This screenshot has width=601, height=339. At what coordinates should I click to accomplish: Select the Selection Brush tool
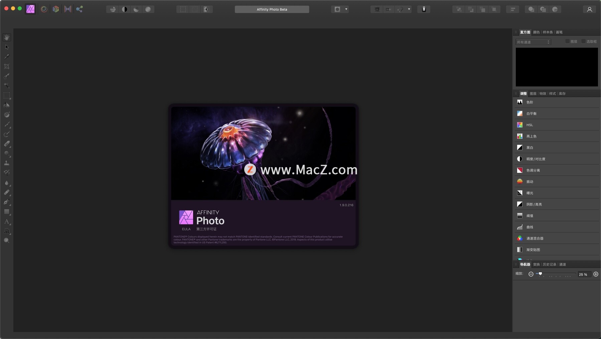click(x=7, y=76)
